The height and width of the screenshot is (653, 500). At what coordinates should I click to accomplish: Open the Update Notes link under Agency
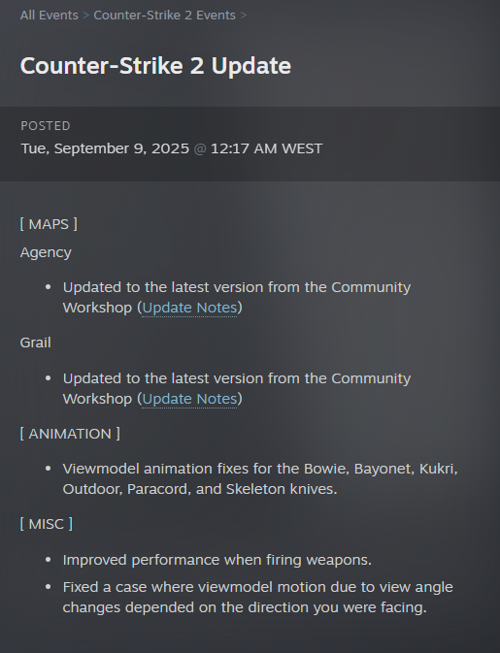coord(189,308)
